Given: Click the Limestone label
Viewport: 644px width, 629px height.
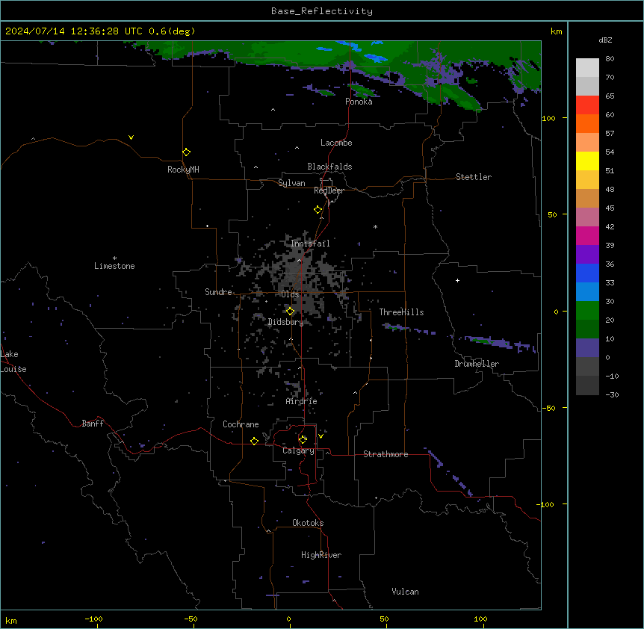Looking at the screenshot, I should 114,266.
